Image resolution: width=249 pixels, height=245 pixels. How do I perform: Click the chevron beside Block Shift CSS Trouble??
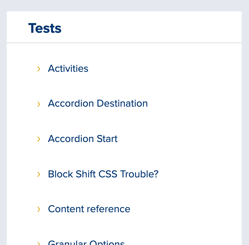click(39, 174)
